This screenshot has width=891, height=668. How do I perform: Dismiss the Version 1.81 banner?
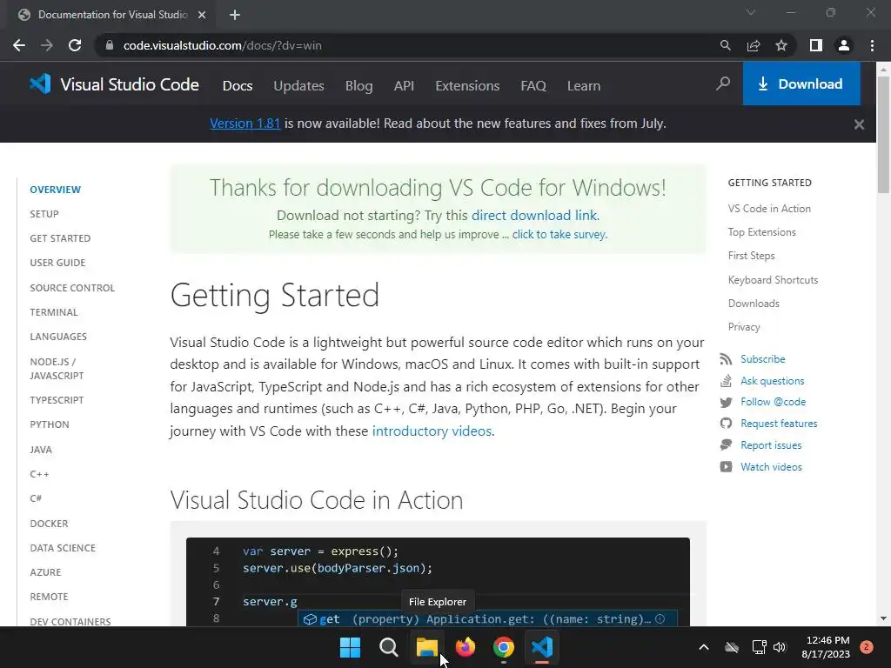[859, 124]
